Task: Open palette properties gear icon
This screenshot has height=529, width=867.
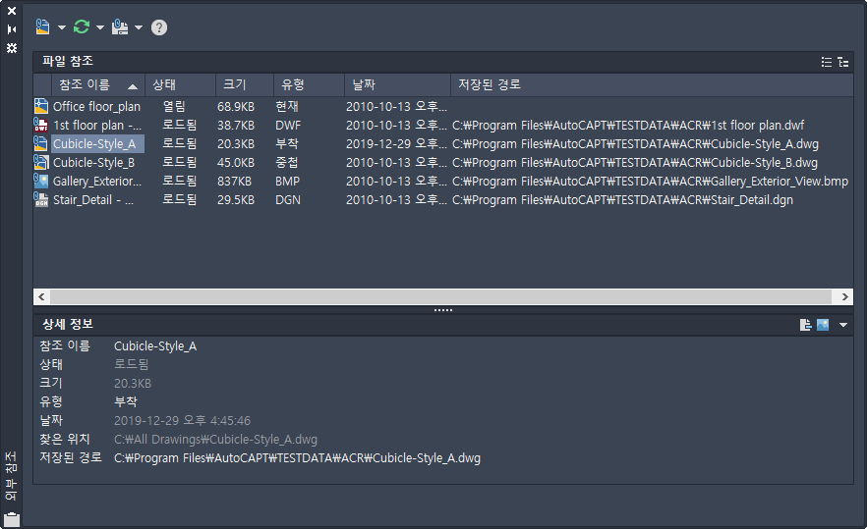Action: 12,48
